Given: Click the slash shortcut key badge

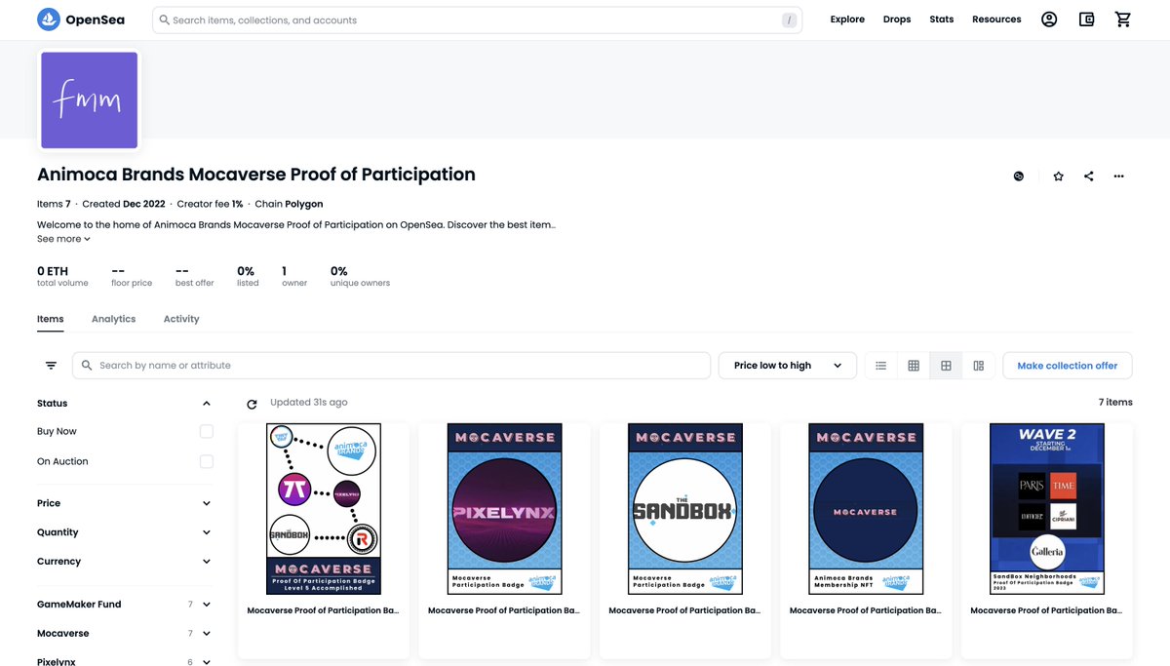Looking at the screenshot, I should [x=789, y=20].
